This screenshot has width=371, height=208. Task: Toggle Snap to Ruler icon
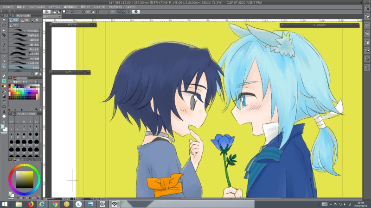[x=119, y=12]
